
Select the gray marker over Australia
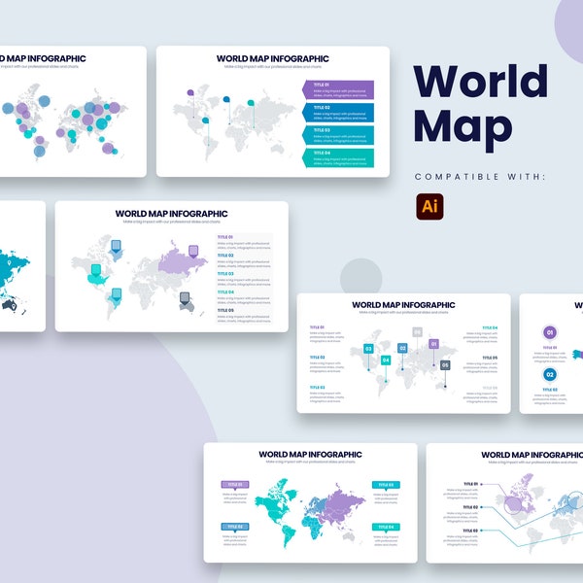pyautogui.click(x=185, y=298)
